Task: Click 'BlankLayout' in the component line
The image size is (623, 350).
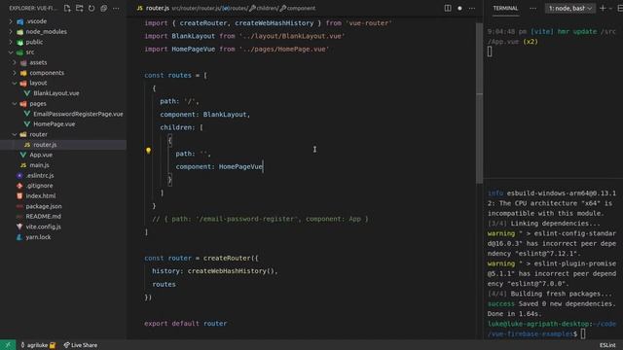Action: point(225,115)
